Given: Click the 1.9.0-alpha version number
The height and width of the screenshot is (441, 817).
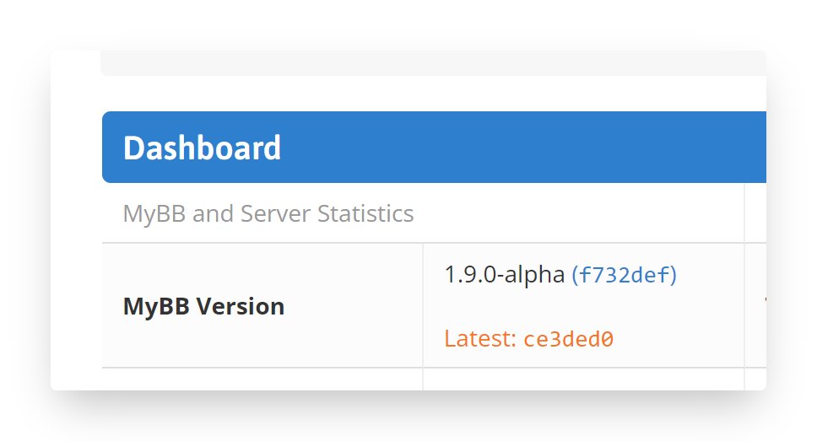Looking at the screenshot, I should (504, 275).
